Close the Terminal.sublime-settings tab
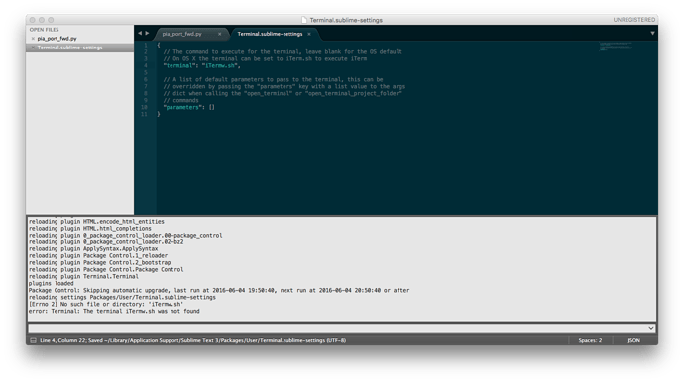684x382 pixels. (x=309, y=34)
